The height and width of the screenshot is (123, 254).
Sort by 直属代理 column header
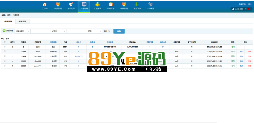pos(150,42)
